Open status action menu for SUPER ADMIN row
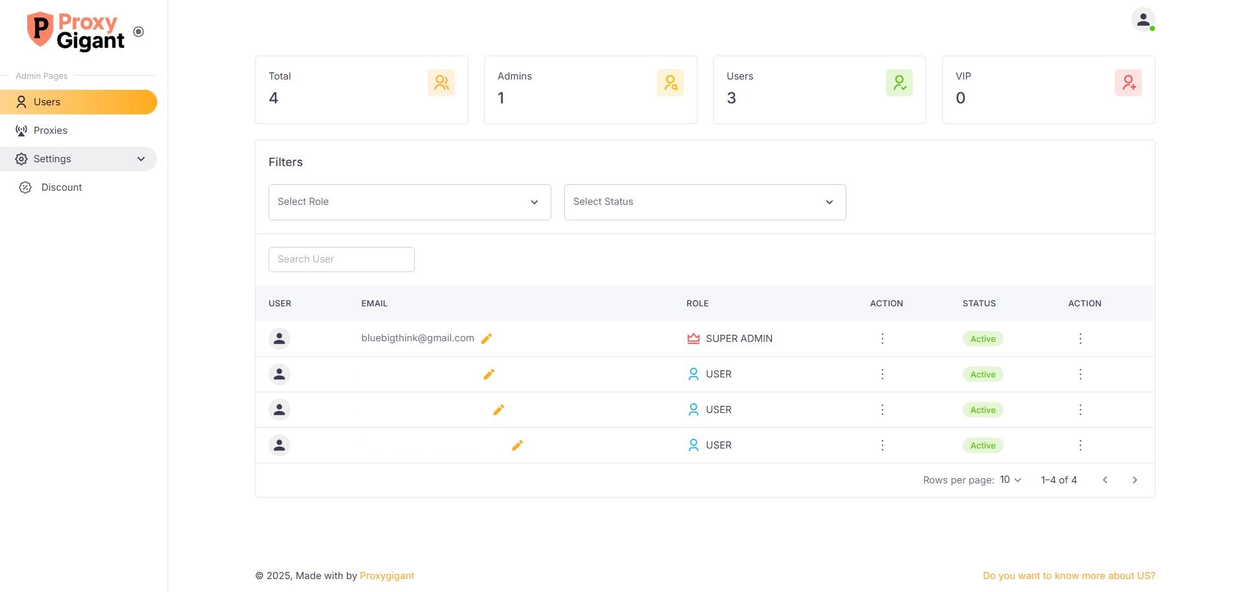This screenshot has width=1241, height=592. point(1080,339)
